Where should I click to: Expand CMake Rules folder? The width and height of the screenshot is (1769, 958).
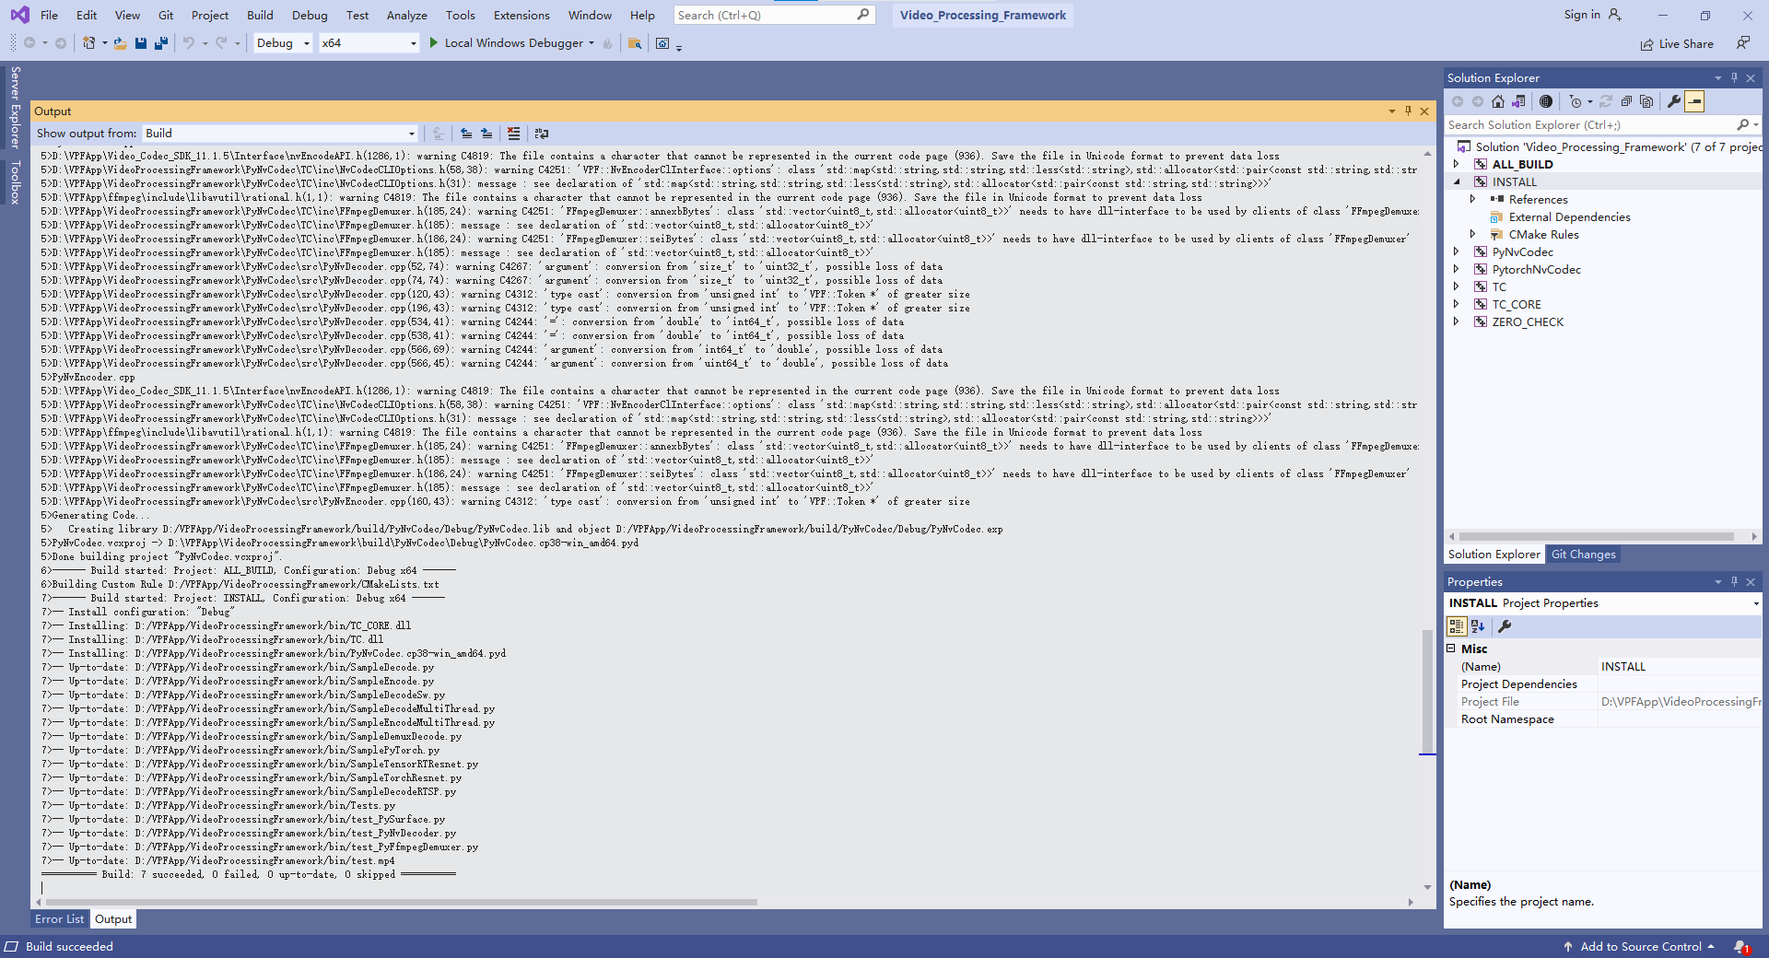(x=1472, y=234)
